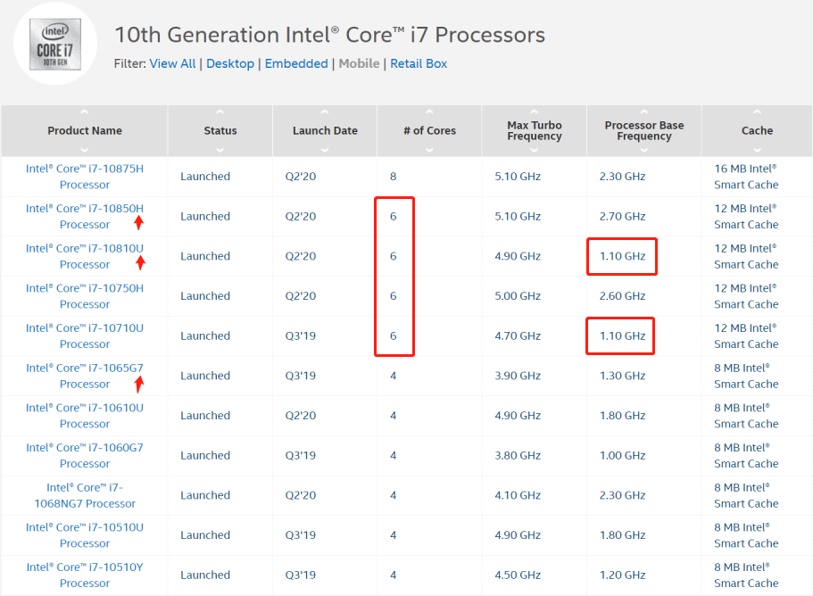813x596 pixels.
Task: Sort Product Name descending with down arrow
Action: point(85,150)
